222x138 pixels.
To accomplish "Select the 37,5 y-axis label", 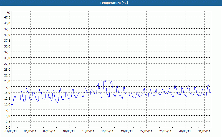I will point(7,41).
